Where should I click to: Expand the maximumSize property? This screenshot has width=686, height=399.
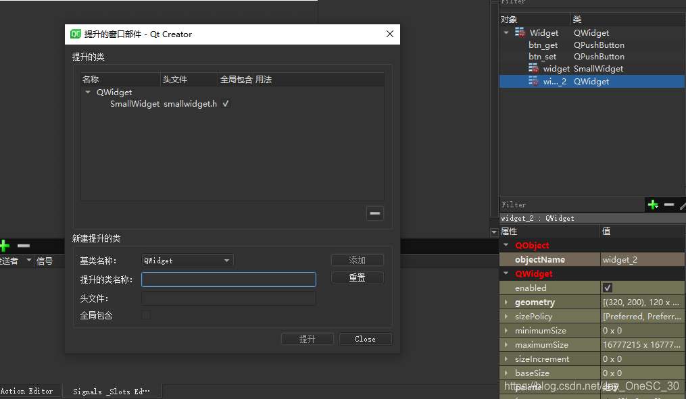click(506, 344)
